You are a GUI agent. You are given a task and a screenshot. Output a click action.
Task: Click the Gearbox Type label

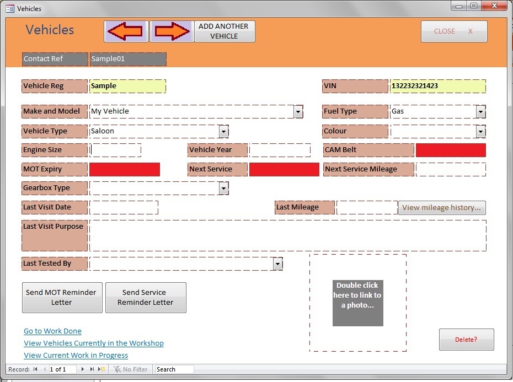55,189
